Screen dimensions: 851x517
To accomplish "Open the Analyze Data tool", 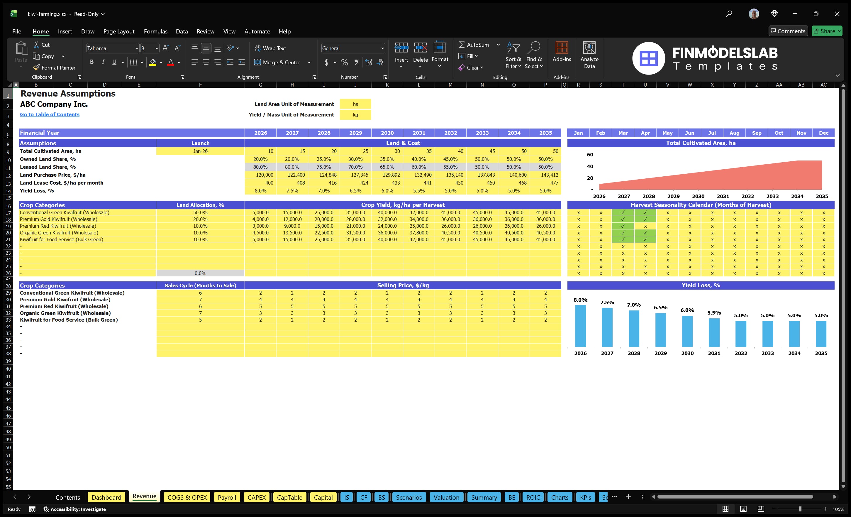I will [x=589, y=55].
